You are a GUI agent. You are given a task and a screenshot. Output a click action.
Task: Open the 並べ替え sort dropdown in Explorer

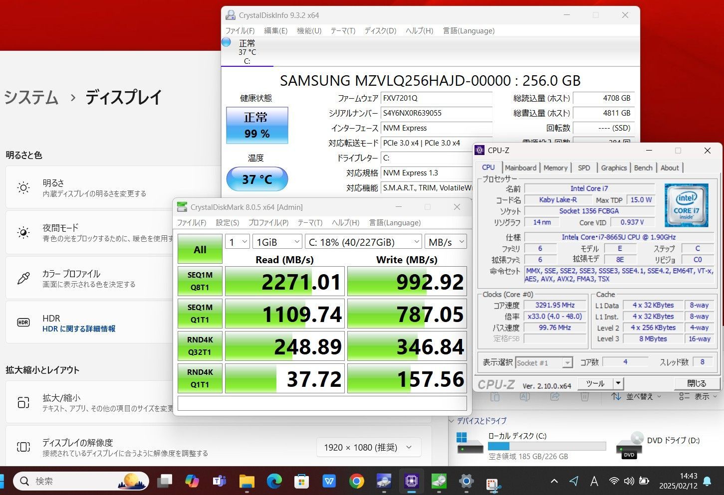coord(636,396)
